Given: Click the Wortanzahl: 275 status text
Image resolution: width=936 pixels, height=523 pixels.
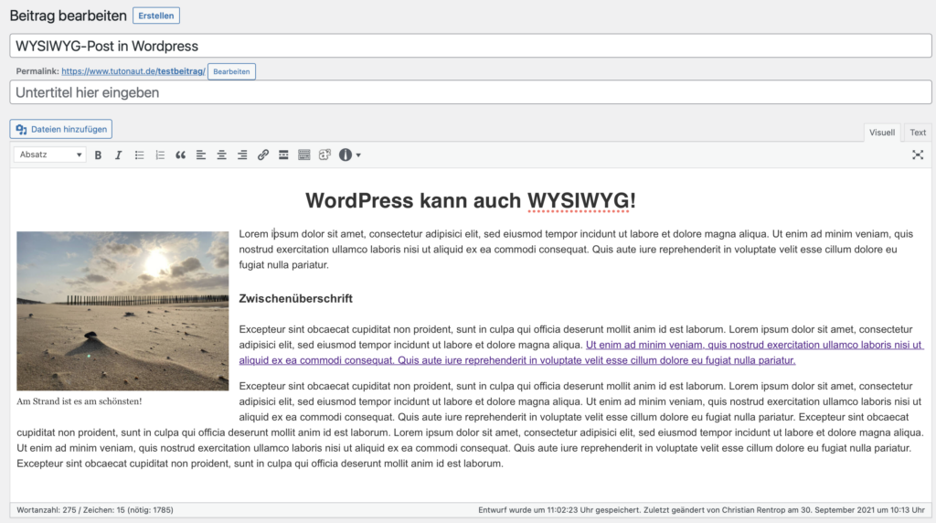Looking at the screenshot, I should 47,510.
